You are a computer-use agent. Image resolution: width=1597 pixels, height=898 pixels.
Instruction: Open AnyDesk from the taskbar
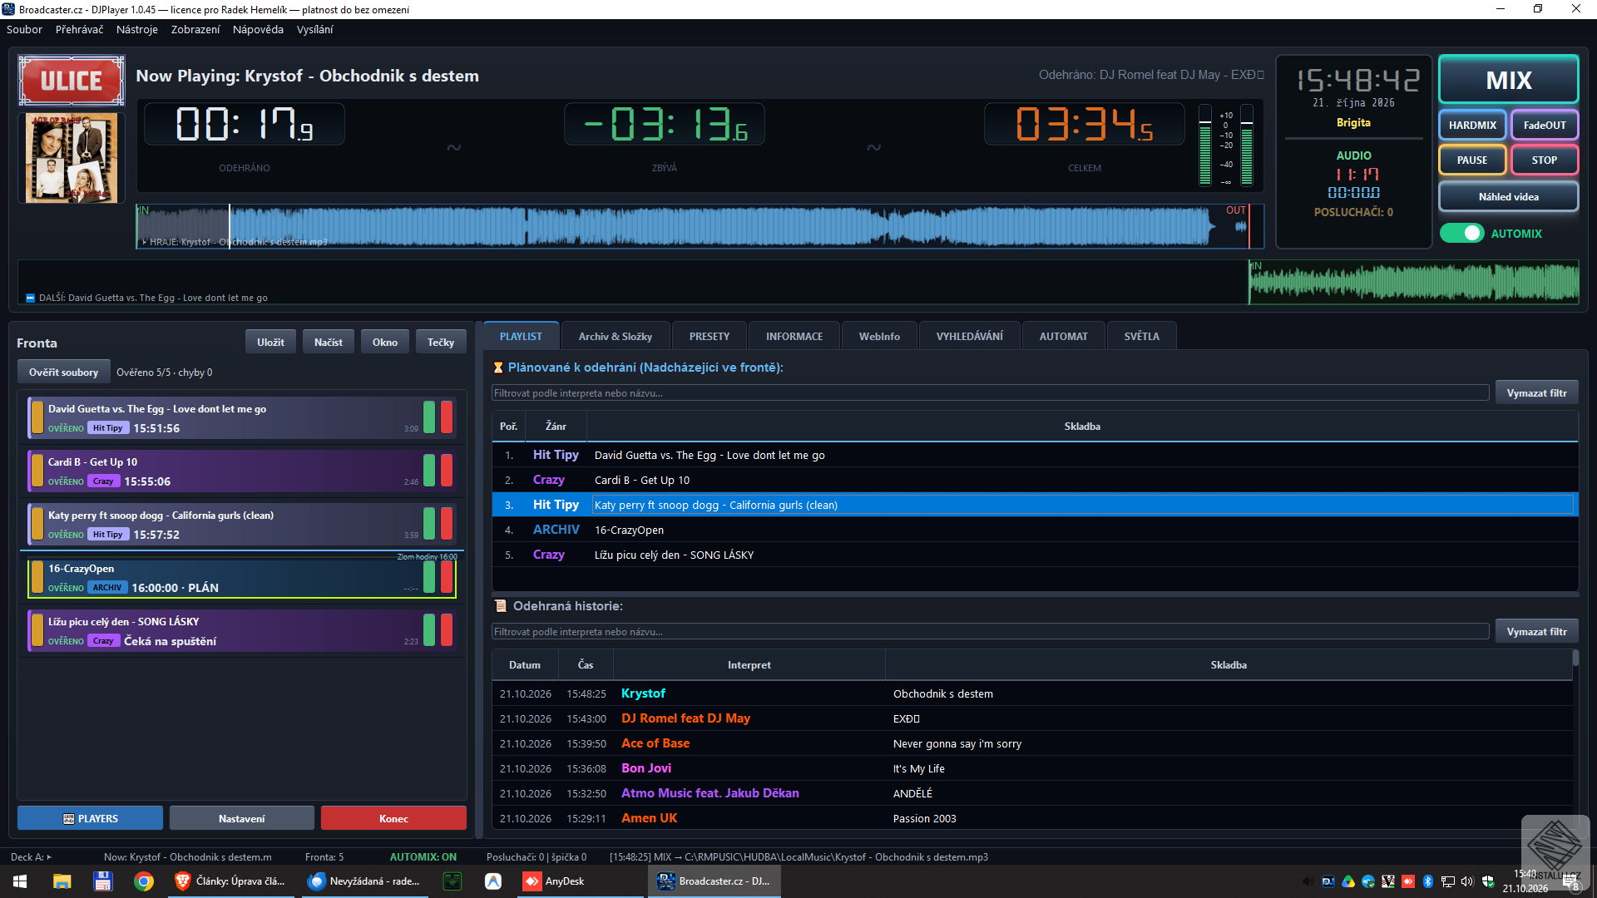coord(554,881)
